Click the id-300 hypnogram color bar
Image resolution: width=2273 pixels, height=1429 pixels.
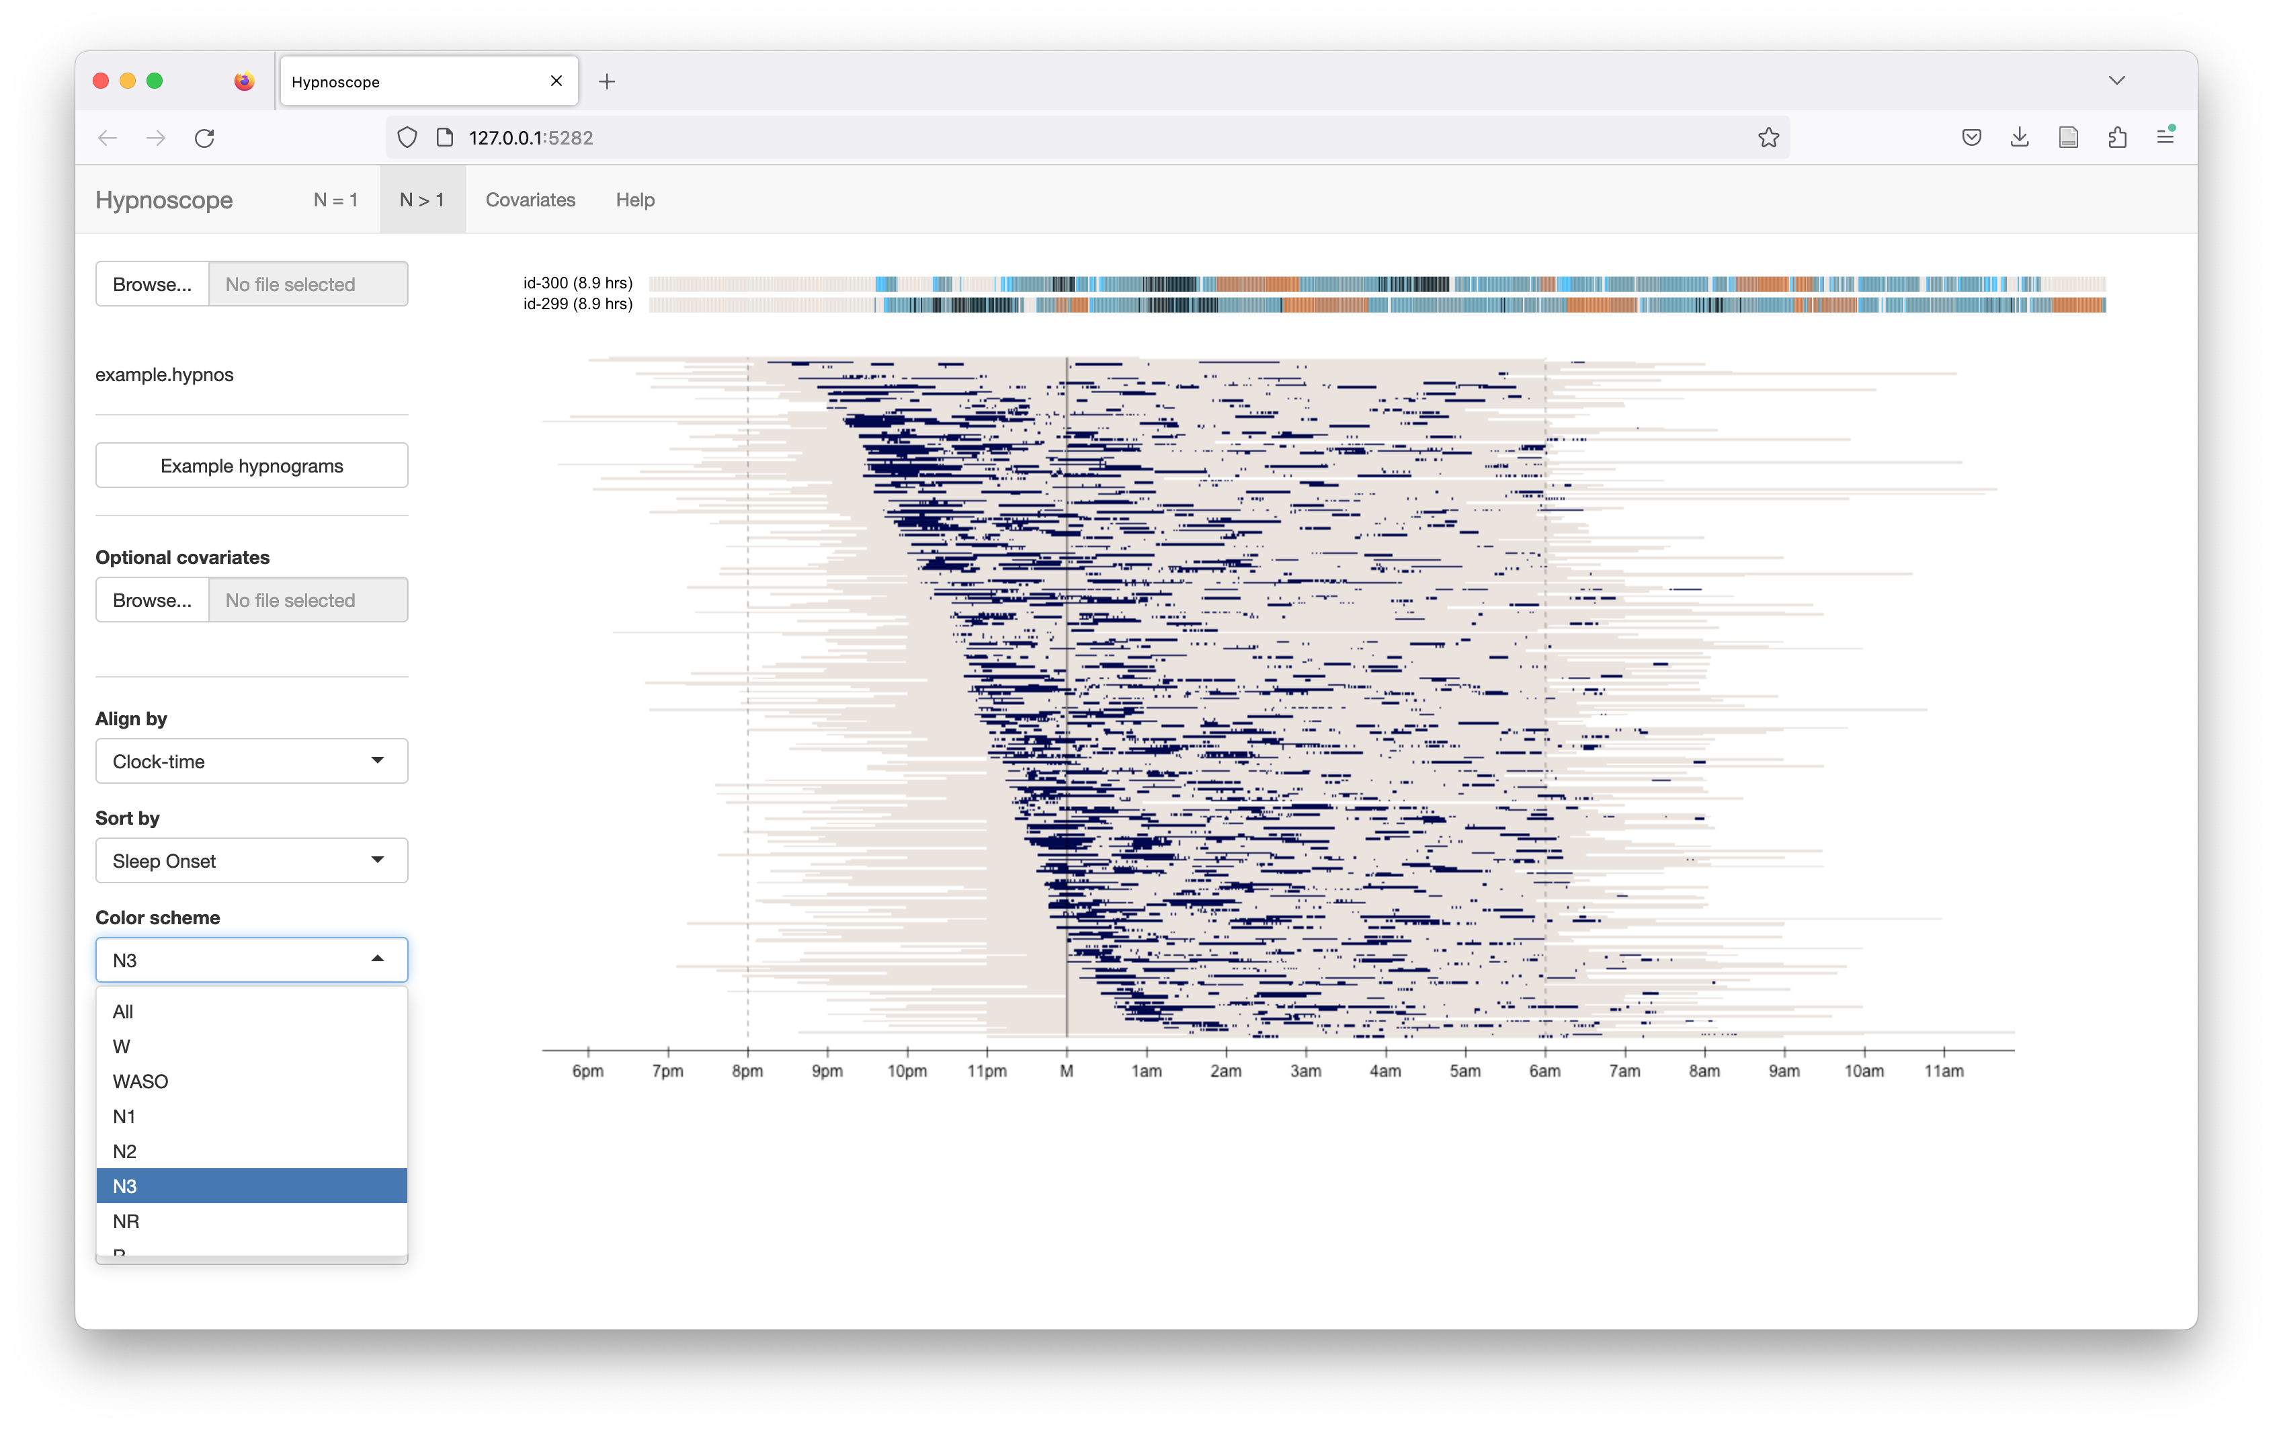click(x=1376, y=284)
